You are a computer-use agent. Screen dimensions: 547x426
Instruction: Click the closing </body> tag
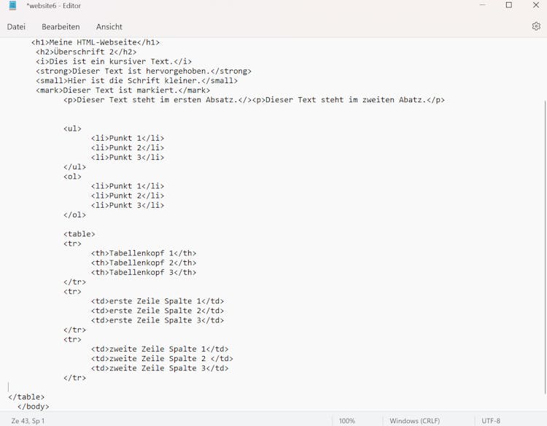[x=33, y=407]
